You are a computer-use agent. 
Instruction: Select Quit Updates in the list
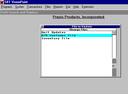(x=77, y=32)
